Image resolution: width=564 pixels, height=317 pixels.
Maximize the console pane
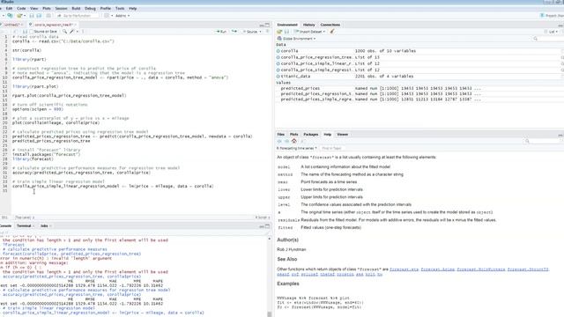click(267, 226)
